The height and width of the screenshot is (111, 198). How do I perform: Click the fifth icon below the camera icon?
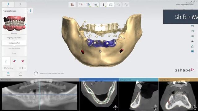pos(192,47)
